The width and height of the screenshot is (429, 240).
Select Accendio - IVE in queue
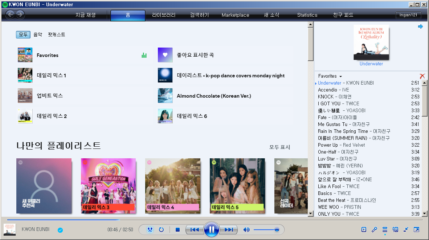pos(368,90)
